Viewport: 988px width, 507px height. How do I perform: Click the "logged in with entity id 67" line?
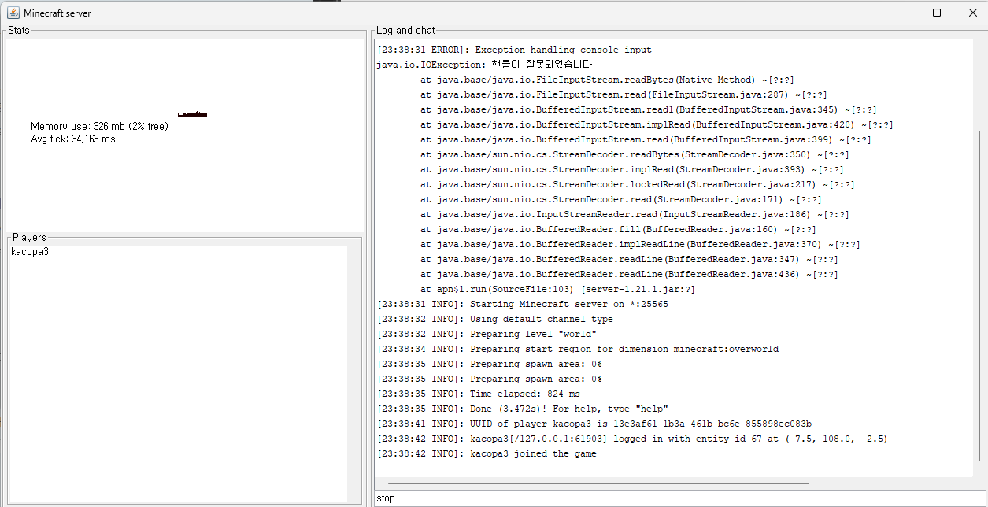tap(631, 439)
